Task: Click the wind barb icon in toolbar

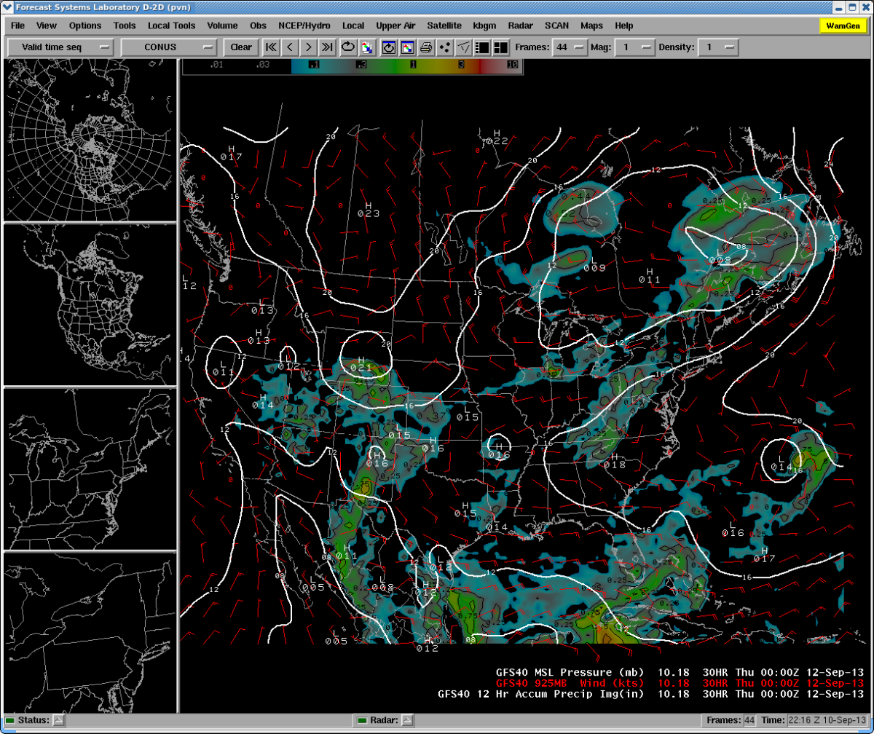Action: (464, 47)
